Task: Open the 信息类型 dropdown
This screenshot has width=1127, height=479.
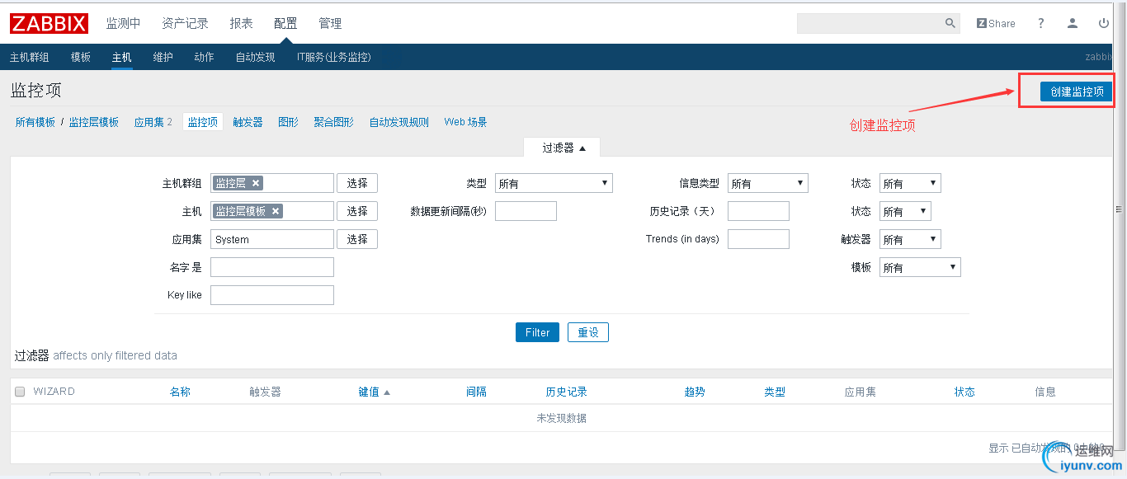Action: [767, 184]
